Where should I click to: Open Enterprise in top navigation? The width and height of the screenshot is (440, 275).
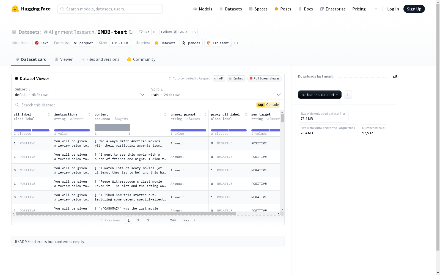pos(332,9)
